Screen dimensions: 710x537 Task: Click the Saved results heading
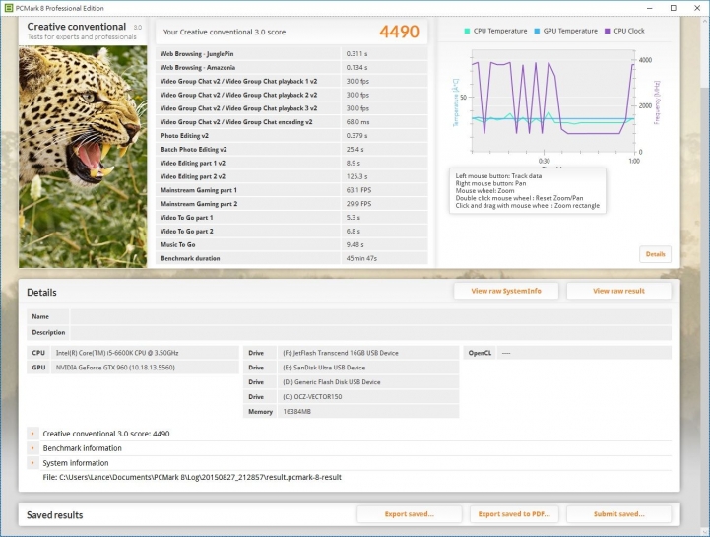point(54,515)
